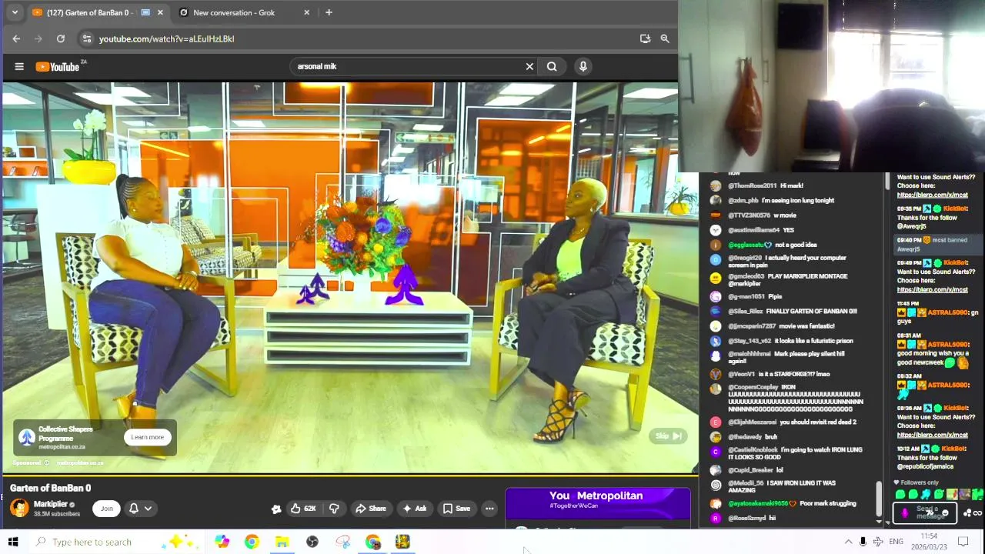Open the Snipping Tool taskbar icon
This screenshot has height=554, width=985.
(342, 542)
